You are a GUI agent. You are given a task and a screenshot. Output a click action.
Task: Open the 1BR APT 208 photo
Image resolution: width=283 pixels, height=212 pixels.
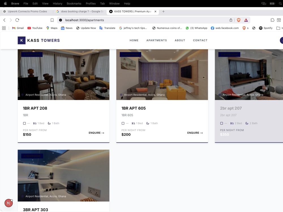pyautogui.click(x=63, y=75)
